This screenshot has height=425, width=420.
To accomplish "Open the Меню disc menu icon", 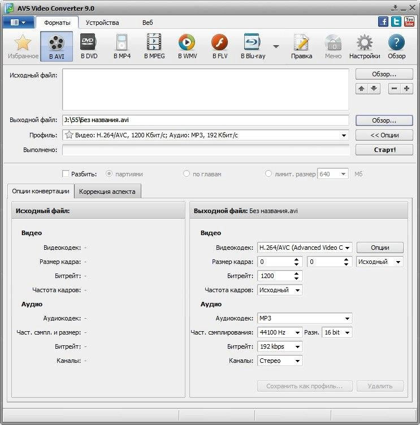I will pyautogui.click(x=334, y=46).
